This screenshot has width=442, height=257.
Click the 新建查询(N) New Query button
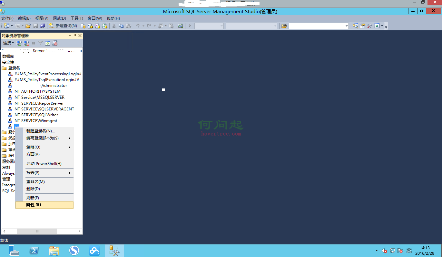click(63, 26)
